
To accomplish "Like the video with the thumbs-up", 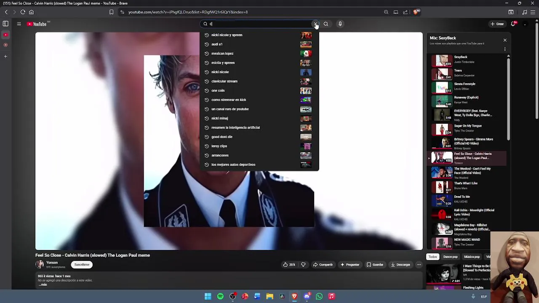I will click(289, 265).
